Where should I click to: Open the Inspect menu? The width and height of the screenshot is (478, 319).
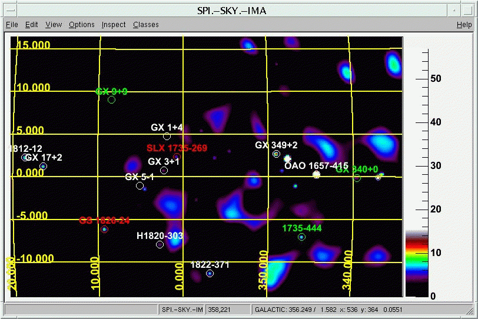coord(114,25)
